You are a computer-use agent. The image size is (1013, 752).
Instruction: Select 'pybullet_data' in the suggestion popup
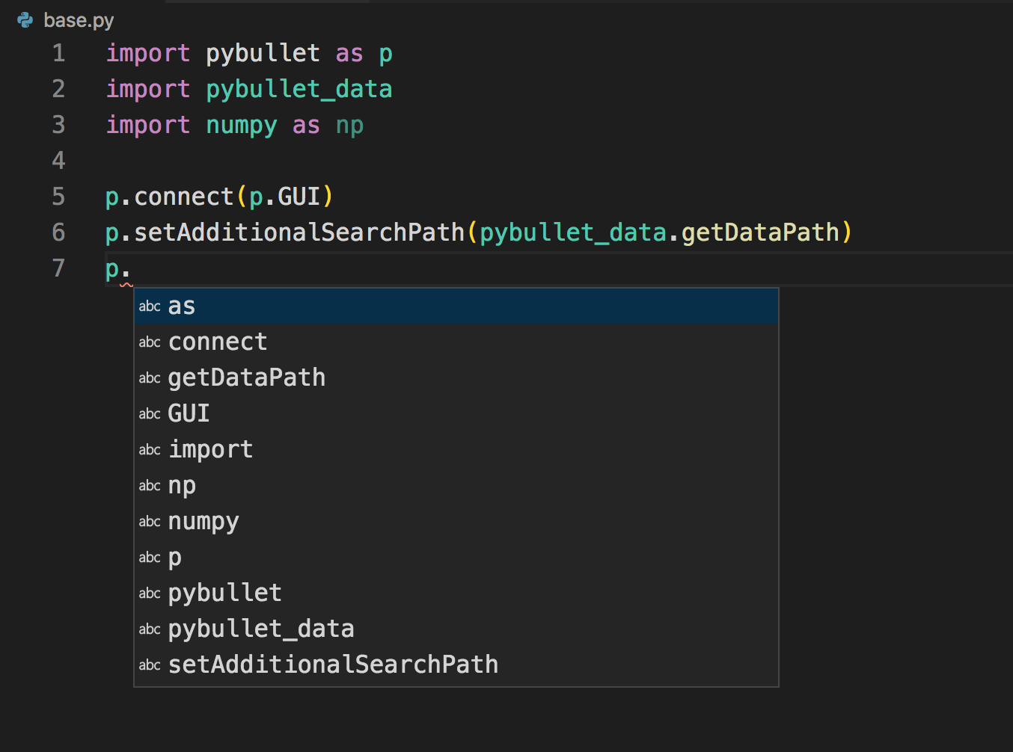pos(261,629)
